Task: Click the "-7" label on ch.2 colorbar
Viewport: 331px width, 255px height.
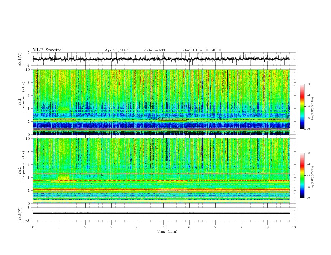Action: coord(308,198)
